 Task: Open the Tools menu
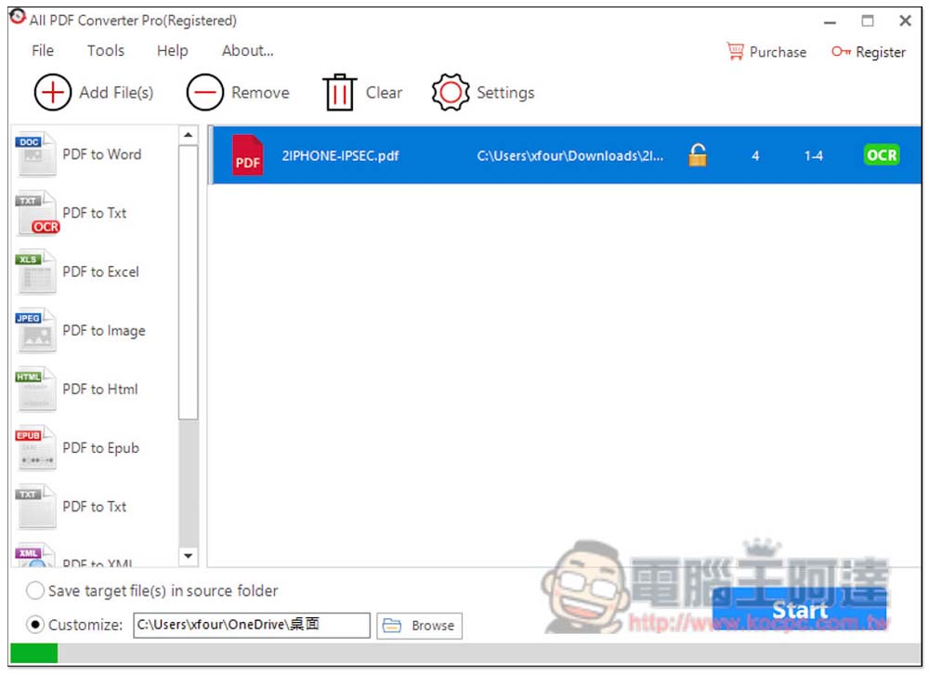pos(105,51)
